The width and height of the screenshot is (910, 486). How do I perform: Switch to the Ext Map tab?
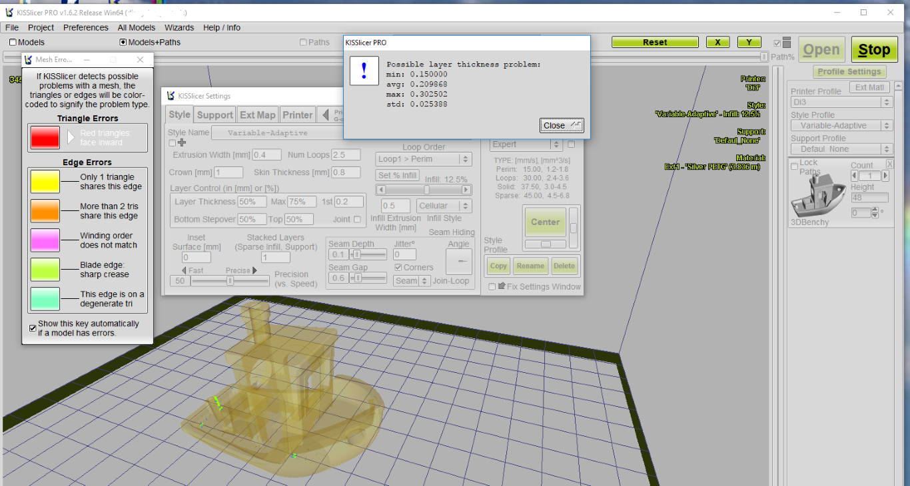(x=258, y=115)
